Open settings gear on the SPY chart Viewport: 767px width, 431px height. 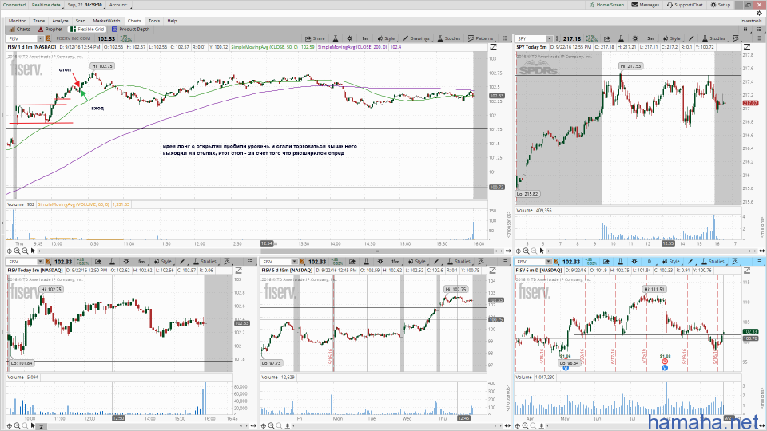[635, 38]
